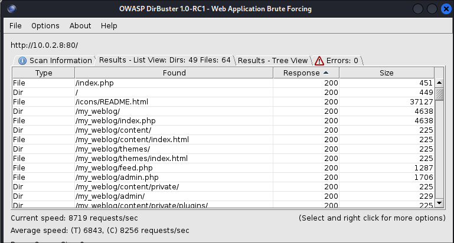Switch to Results - List View tab
This screenshot has width=454, height=243.
point(164,60)
